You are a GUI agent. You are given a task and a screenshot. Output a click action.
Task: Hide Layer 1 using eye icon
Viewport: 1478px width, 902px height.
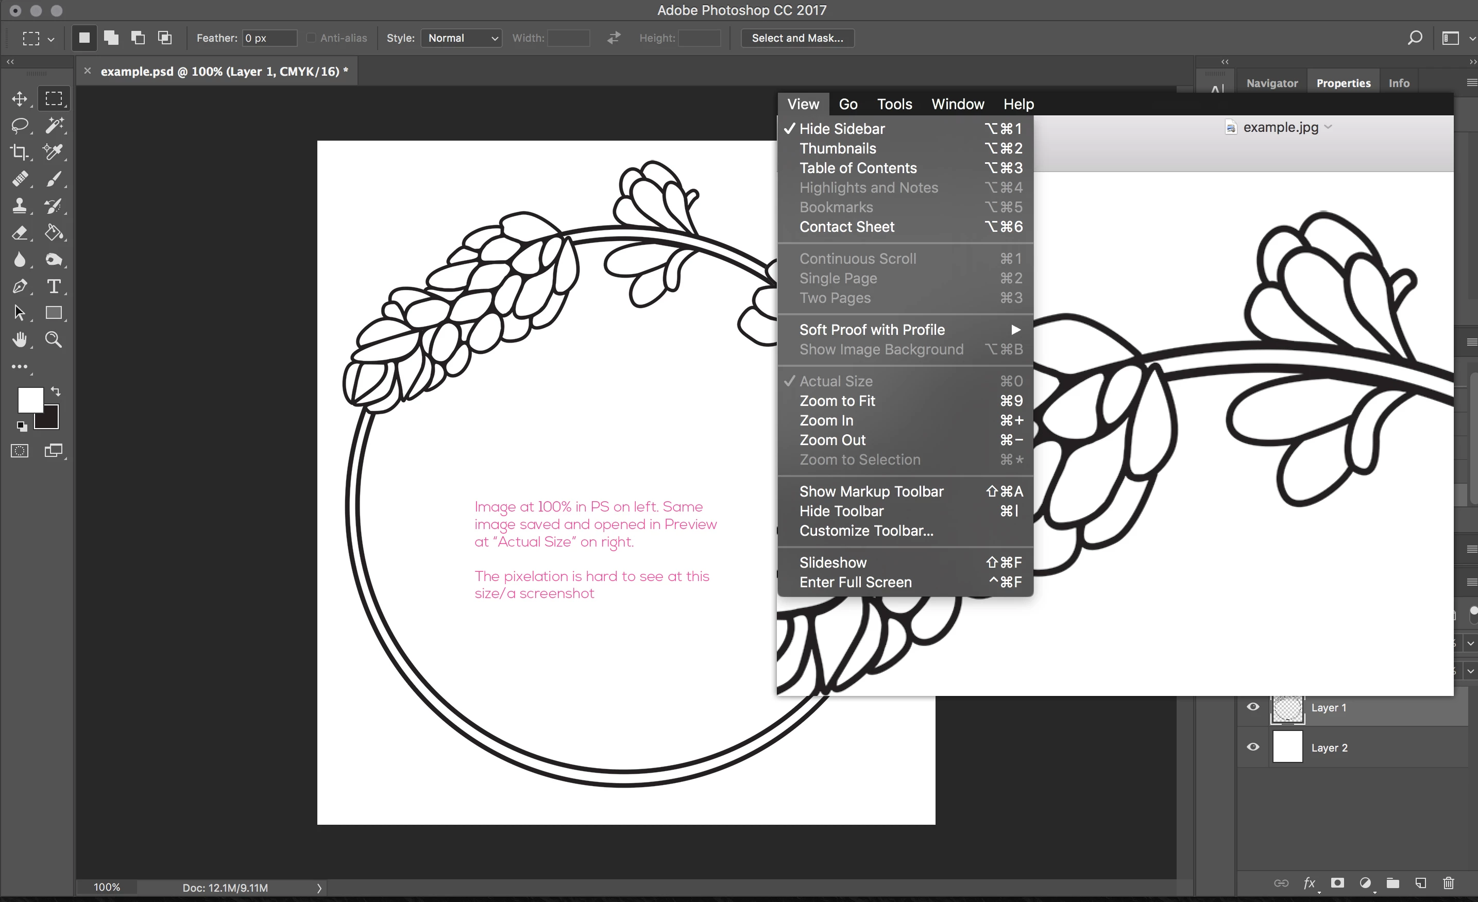1252,707
